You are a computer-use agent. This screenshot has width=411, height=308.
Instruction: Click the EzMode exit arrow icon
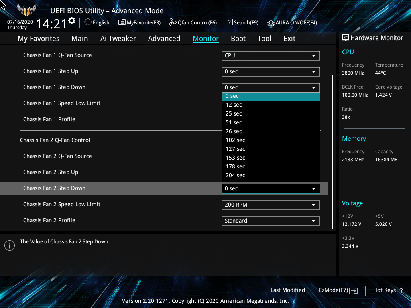point(354,290)
